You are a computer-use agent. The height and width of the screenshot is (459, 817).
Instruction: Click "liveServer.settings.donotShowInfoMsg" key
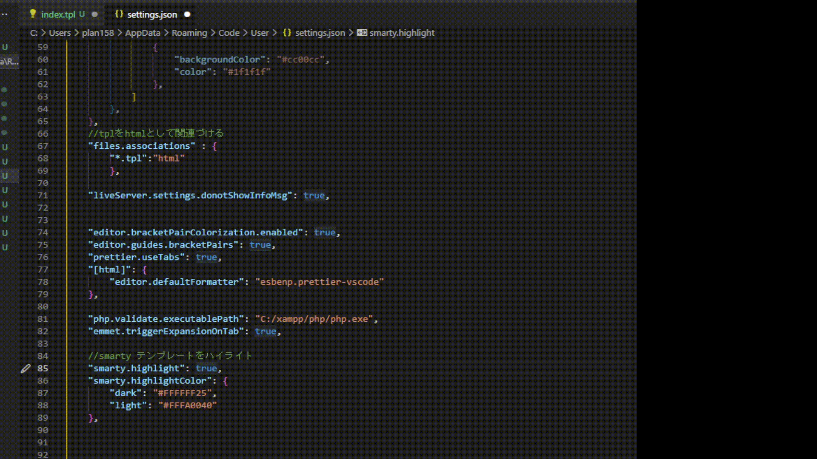190,195
